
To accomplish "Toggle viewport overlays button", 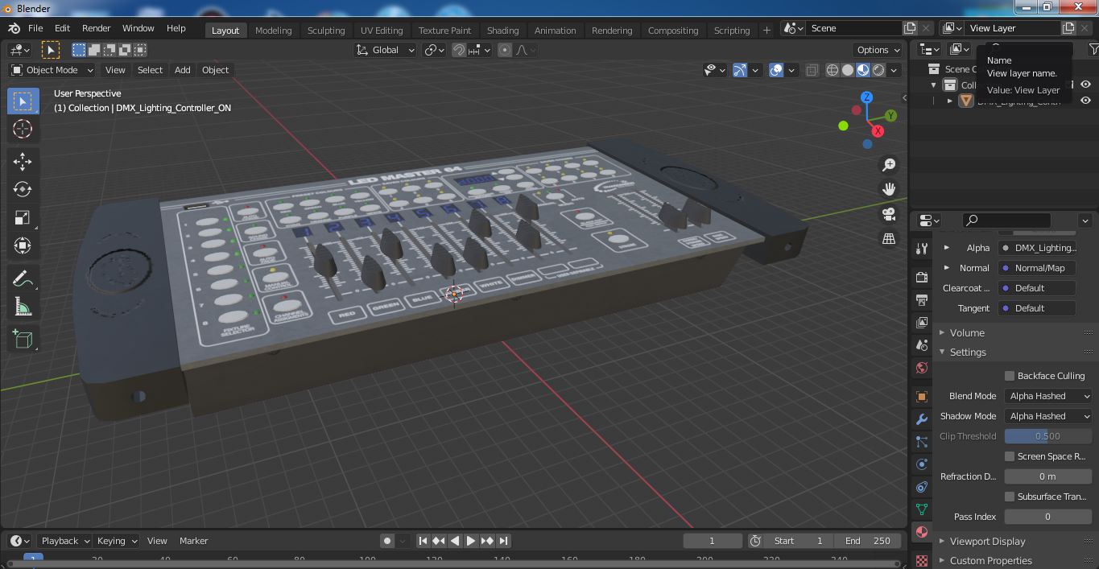I will (x=776, y=70).
